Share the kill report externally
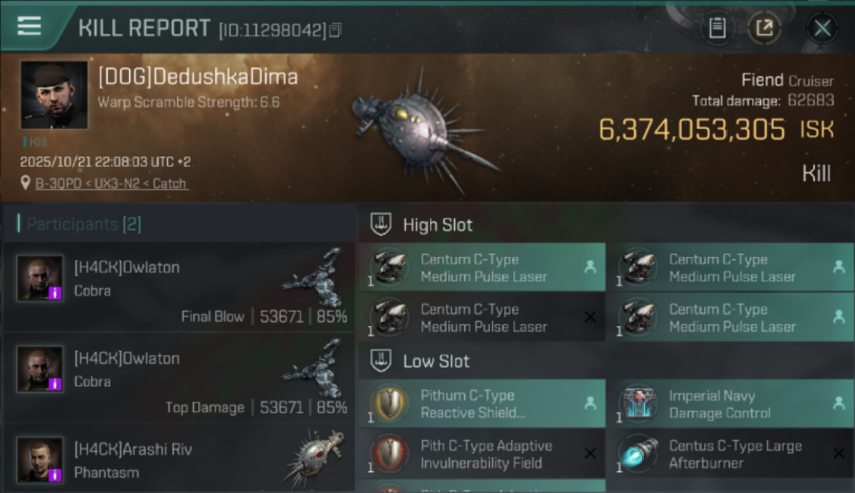Viewport: 855px width, 493px height. 764,28
